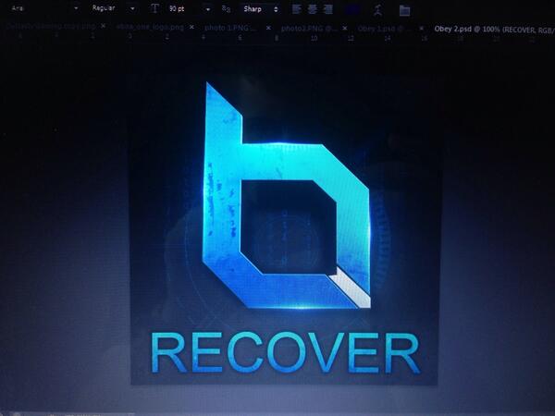Close the xbox_one_logo.png tab
555x416 pixels.
(x=191, y=27)
